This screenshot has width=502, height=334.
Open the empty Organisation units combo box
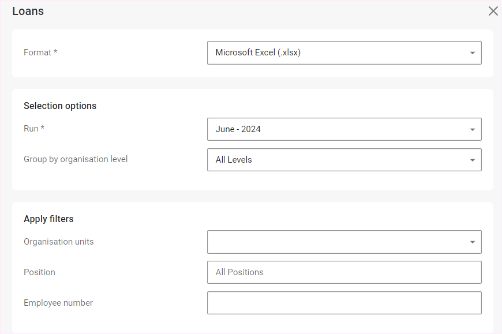(x=335, y=242)
